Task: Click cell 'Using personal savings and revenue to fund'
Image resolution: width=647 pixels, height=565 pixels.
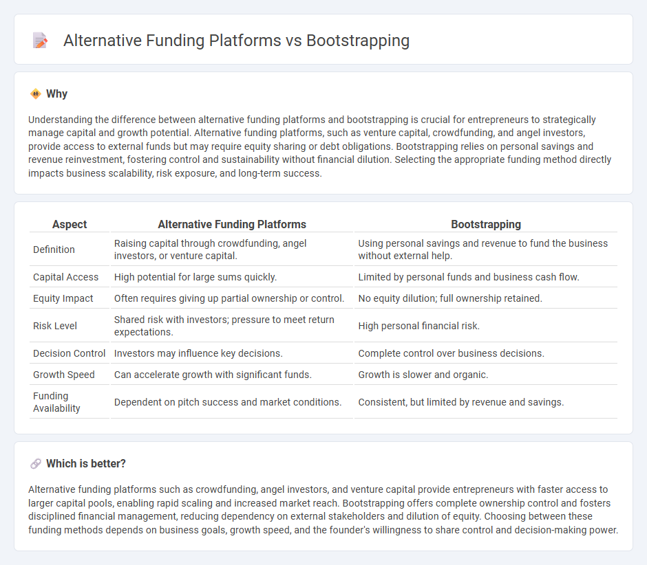Action: click(486, 250)
